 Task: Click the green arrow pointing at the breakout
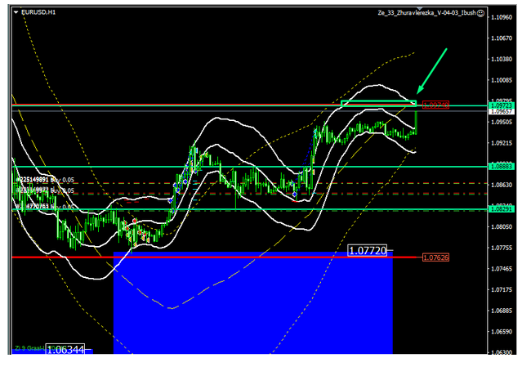[432, 70]
